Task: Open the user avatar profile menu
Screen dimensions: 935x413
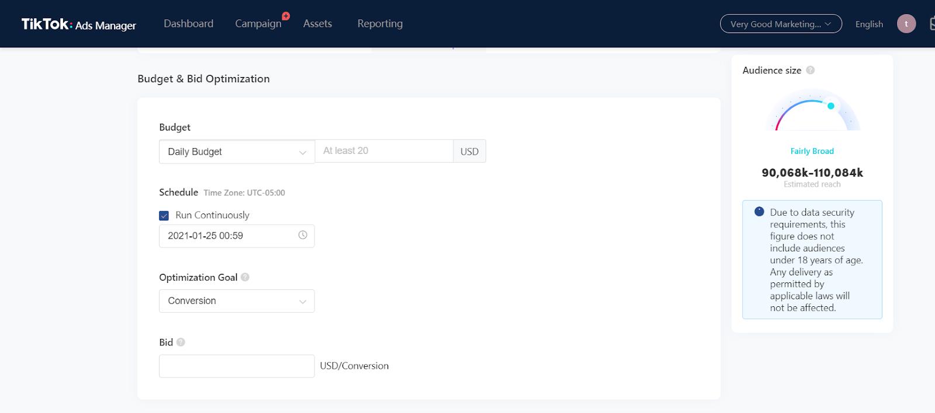Action: [x=906, y=24]
